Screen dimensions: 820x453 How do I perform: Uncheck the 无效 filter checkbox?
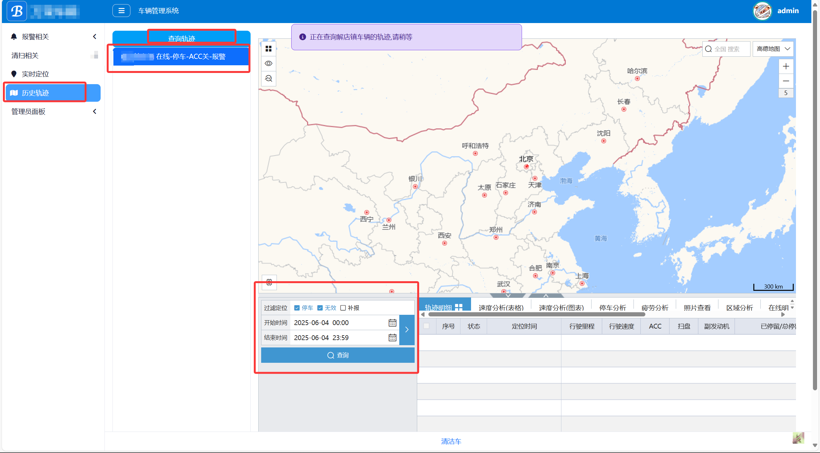tap(320, 308)
